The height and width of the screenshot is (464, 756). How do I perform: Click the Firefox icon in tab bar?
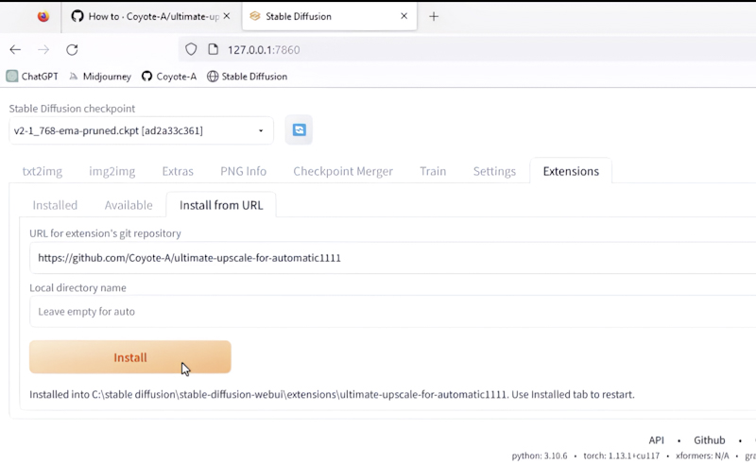point(43,16)
